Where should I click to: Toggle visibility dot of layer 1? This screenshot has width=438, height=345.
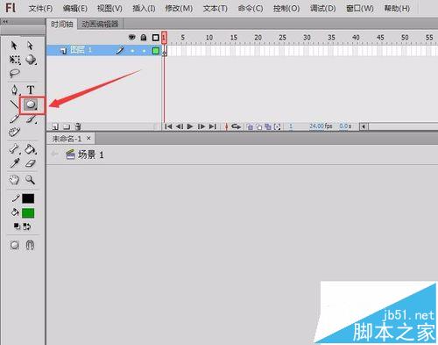click(132, 51)
